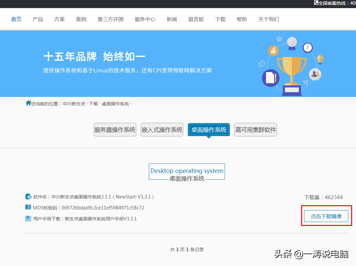Follow the 中兴新支点 breadcrumb link
Screen dimensions: 356x266
point(74,104)
